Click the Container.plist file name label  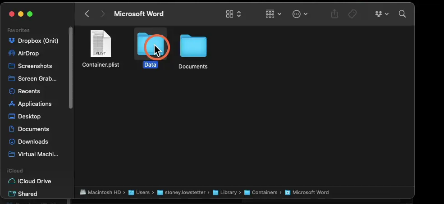click(101, 65)
